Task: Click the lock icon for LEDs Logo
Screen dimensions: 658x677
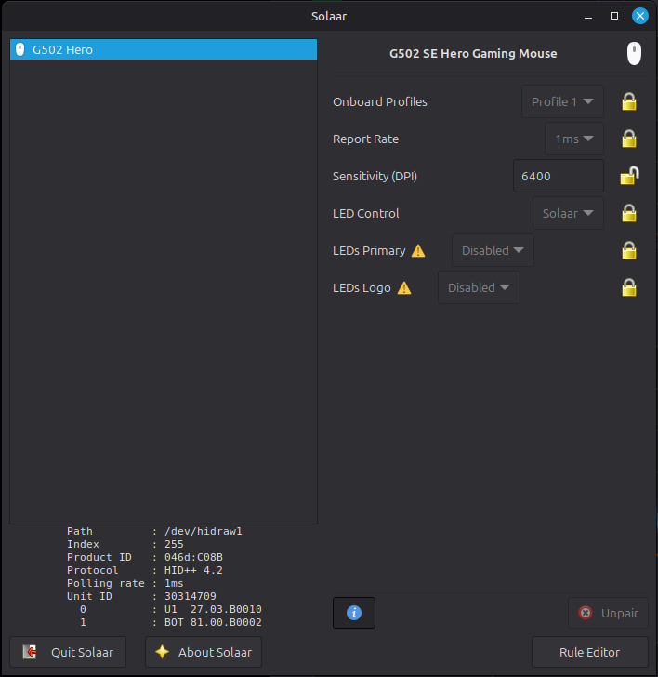Action: point(629,287)
